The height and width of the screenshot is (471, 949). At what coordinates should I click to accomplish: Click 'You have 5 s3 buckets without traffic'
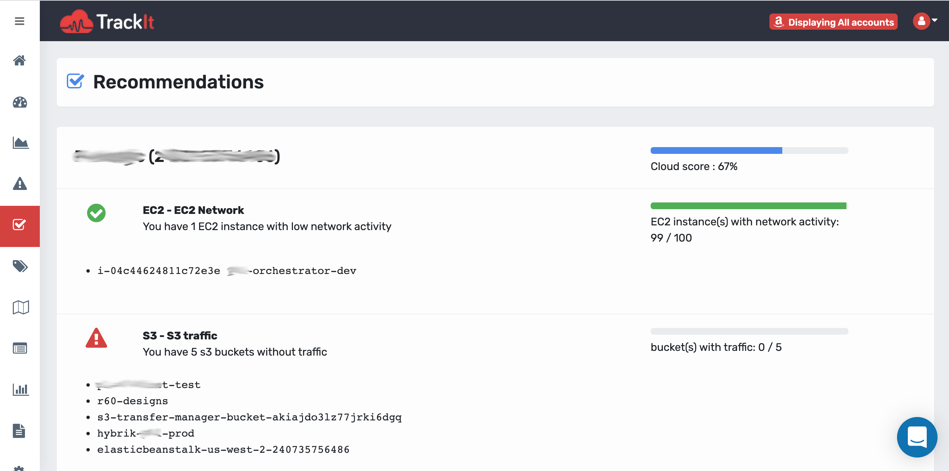(x=235, y=352)
